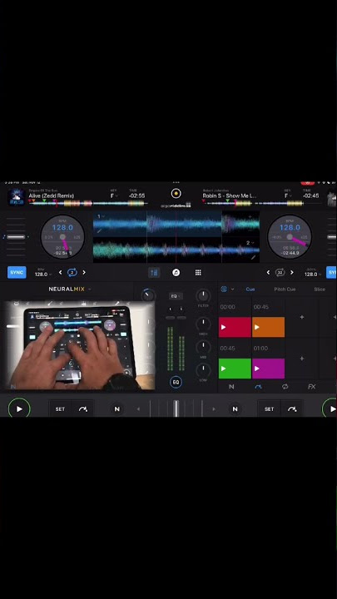Click the FILTER knob
This screenshot has height=599, width=337.
pyautogui.click(x=203, y=295)
